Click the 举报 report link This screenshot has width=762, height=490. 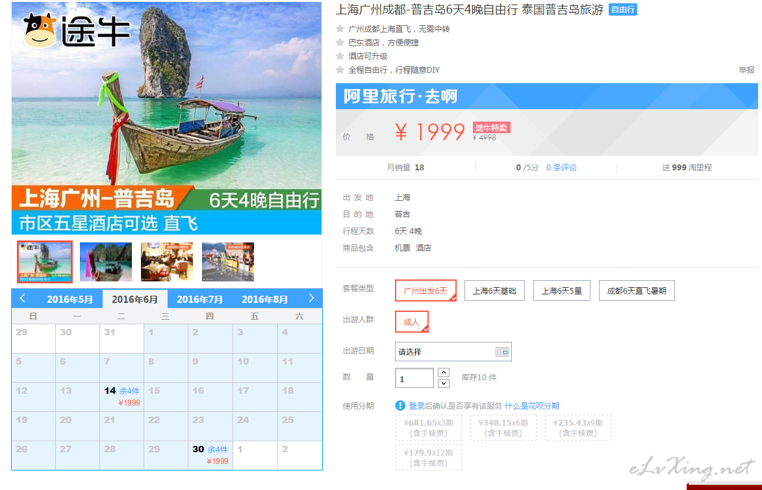746,70
